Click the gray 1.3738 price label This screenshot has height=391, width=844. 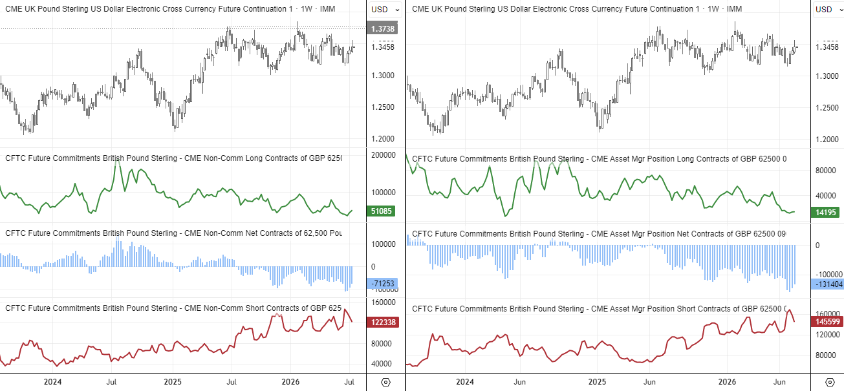[x=383, y=29]
